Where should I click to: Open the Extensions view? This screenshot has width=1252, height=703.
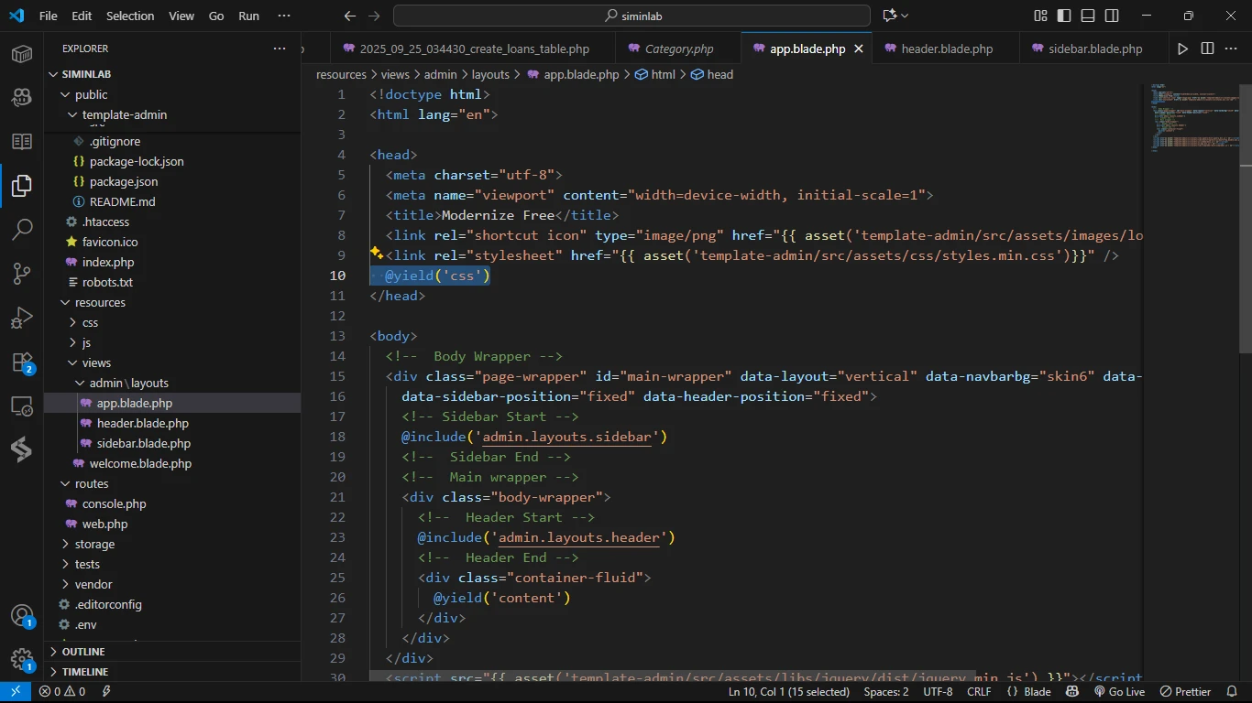click(x=22, y=362)
